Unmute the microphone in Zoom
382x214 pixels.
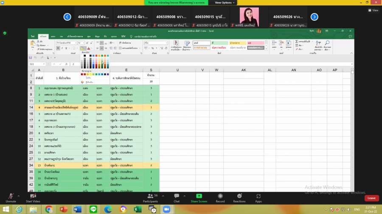pos(11,197)
